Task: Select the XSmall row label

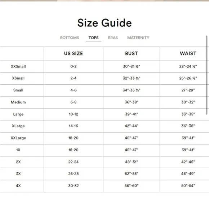Action: 18,78
